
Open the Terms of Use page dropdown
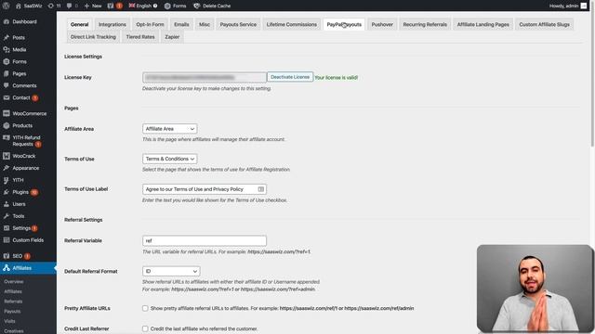tap(169, 159)
